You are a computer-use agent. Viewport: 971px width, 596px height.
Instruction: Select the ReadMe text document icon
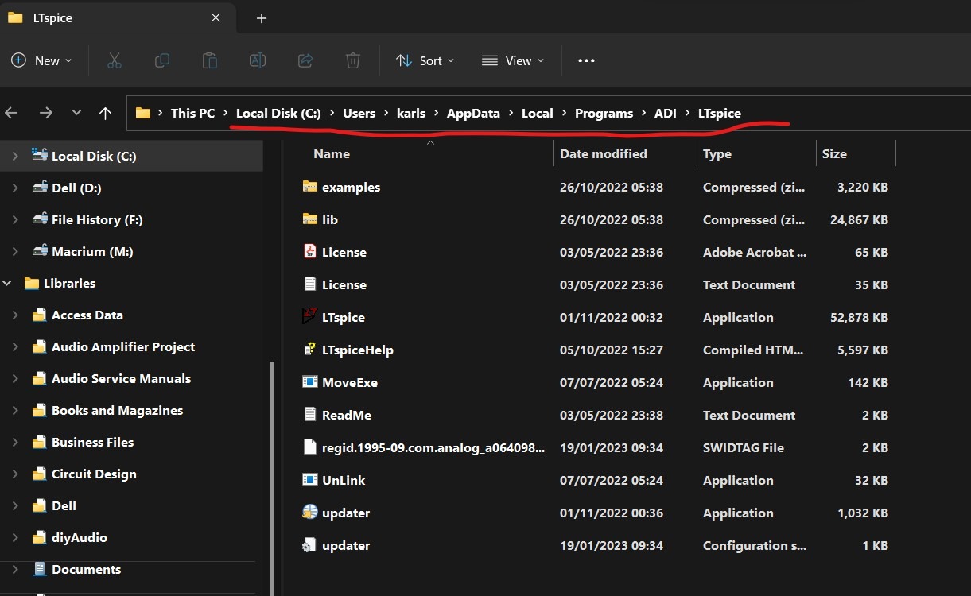pyautogui.click(x=310, y=415)
